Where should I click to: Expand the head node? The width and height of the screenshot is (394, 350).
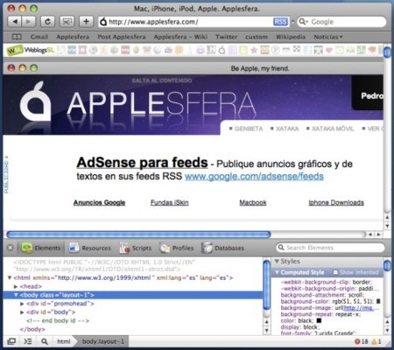[x=16, y=286]
